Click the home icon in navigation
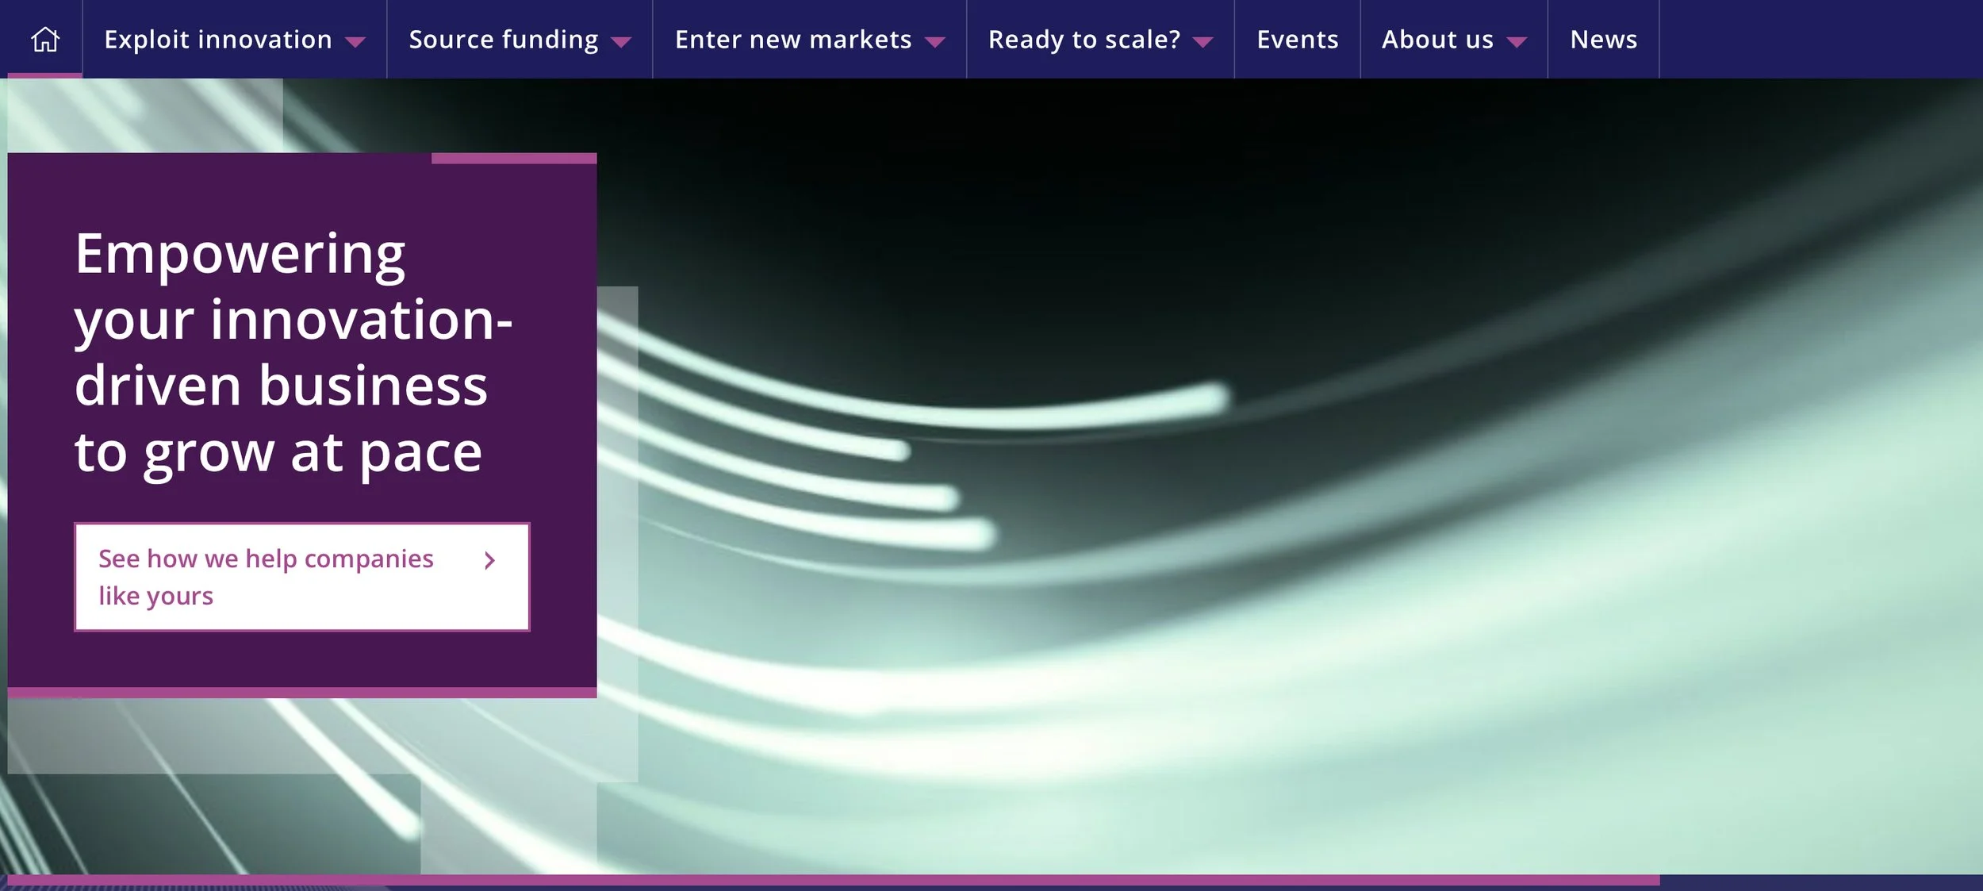Image resolution: width=1983 pixels, height=891 pixels. [44, 39]
